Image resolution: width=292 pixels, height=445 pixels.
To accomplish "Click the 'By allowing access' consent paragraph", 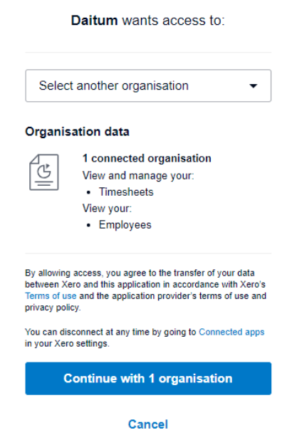I will coord(145,290).
